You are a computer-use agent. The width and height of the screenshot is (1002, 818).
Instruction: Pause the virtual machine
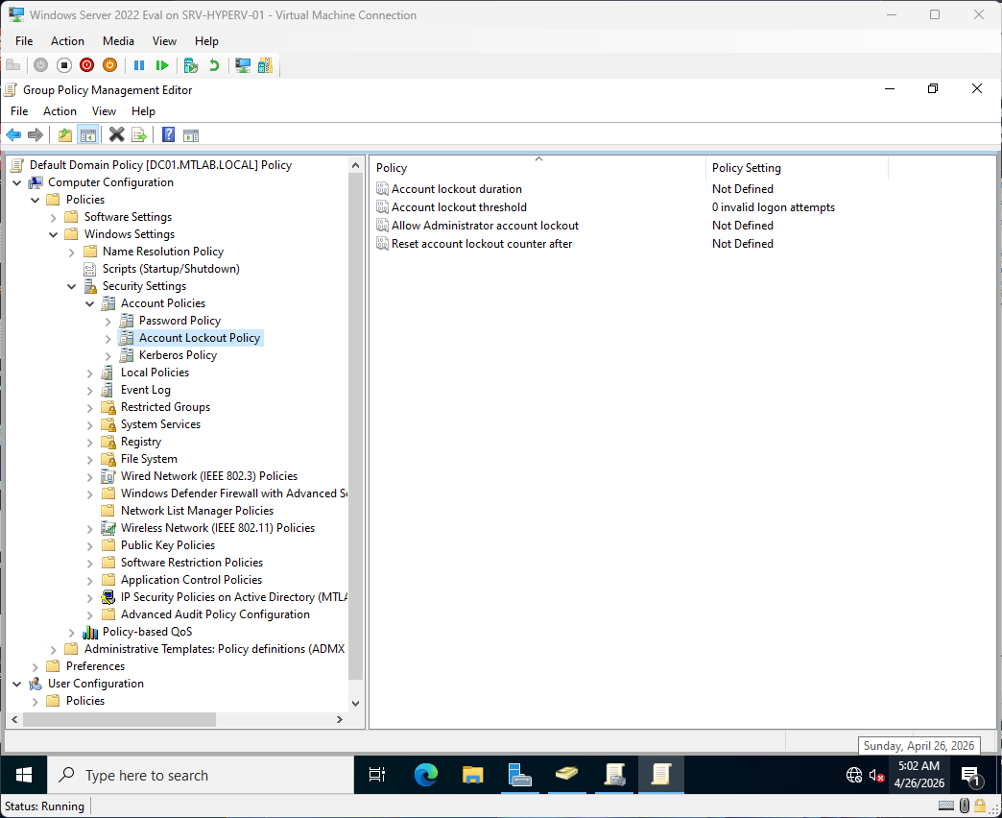(x=139, y=65)
